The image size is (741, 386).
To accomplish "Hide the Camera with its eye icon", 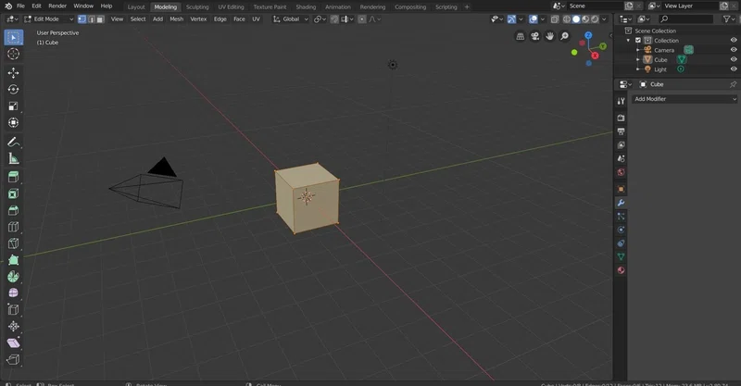I will 734,50.
